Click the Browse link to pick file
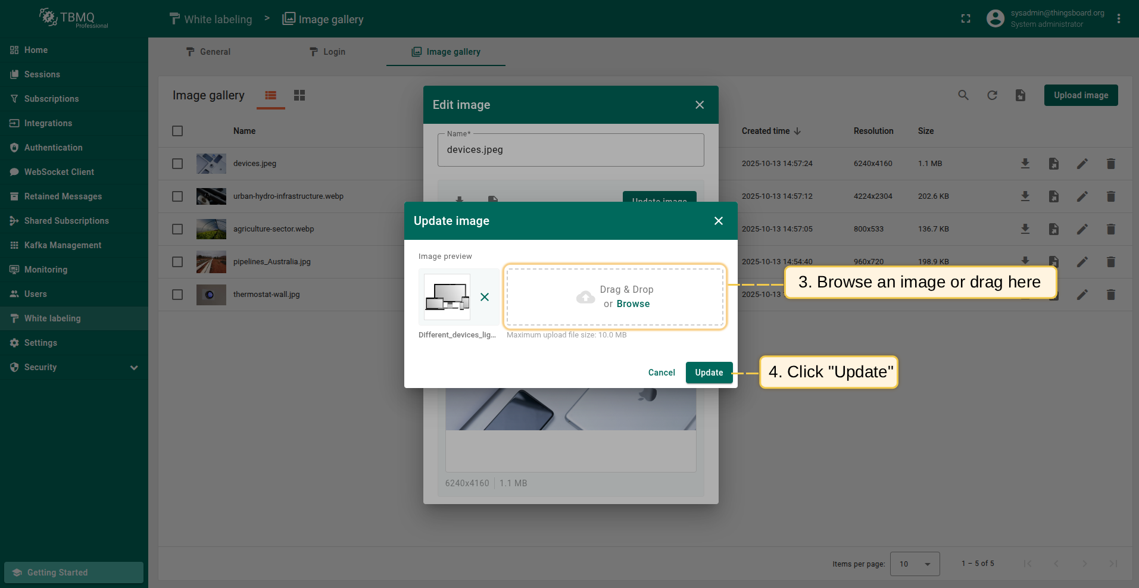Image resolution: width=1139 pixels, height=588 pixels. [x=633, y=304]
